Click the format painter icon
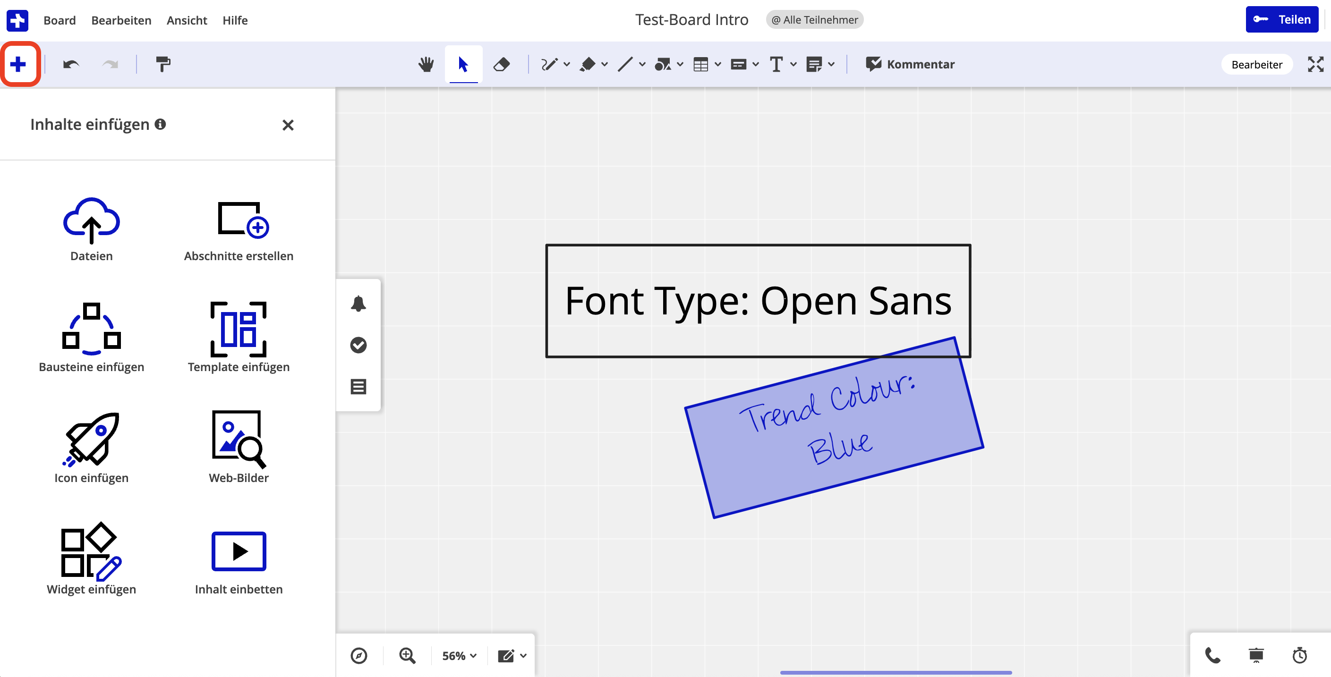Screen dimensions: 1331x677 click(x=163, y=64)
